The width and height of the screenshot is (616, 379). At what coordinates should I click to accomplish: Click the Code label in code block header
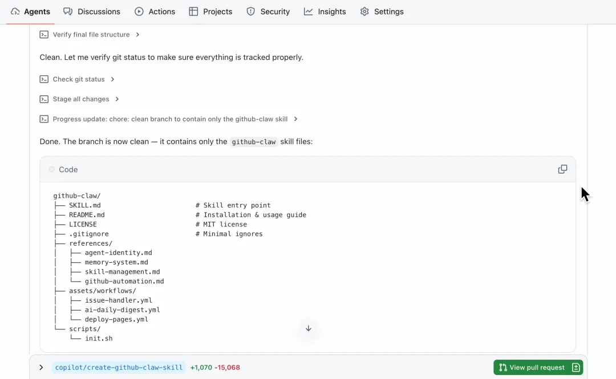tap(68, 169)
